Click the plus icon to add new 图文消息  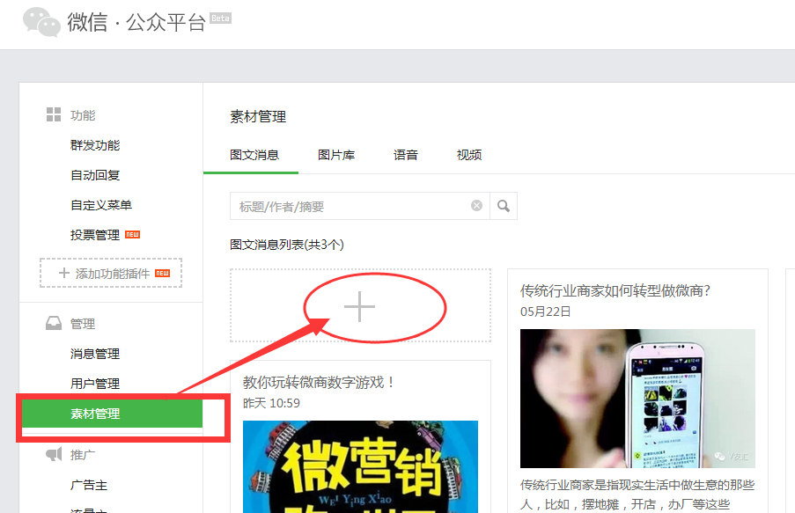tap(359, 307)
